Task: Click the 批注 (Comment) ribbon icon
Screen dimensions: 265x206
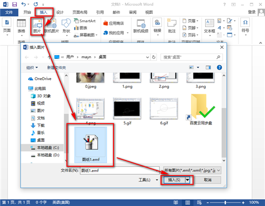Action: 172,26
